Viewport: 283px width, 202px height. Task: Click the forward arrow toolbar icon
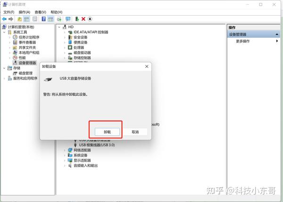pos(11,19)
